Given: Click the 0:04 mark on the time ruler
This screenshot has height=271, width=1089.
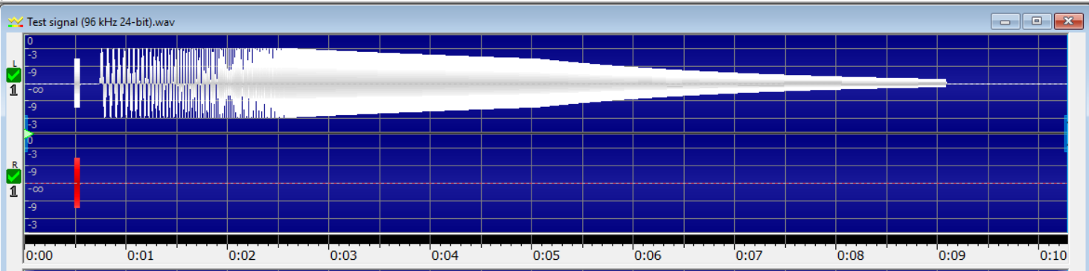Looking at the screenshot, I should 444,255.
